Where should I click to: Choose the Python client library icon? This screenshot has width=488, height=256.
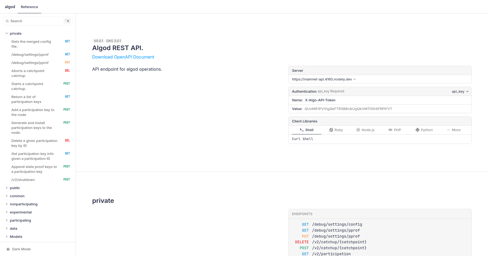[418, 130]
